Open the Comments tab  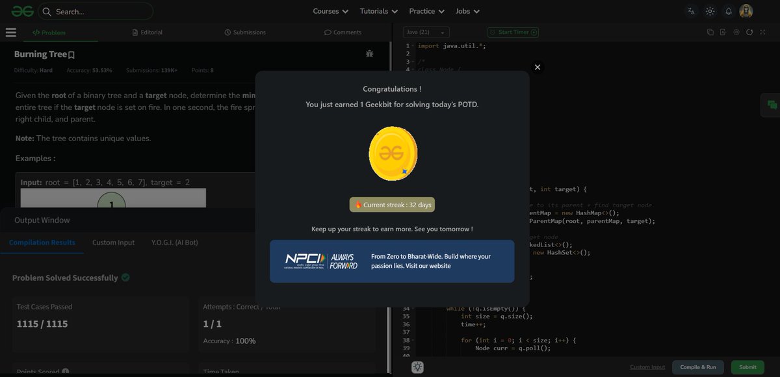(x=343, y=32)
